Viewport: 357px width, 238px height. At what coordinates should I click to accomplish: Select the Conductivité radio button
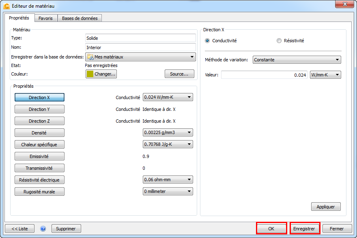click(x=207, y=41)
